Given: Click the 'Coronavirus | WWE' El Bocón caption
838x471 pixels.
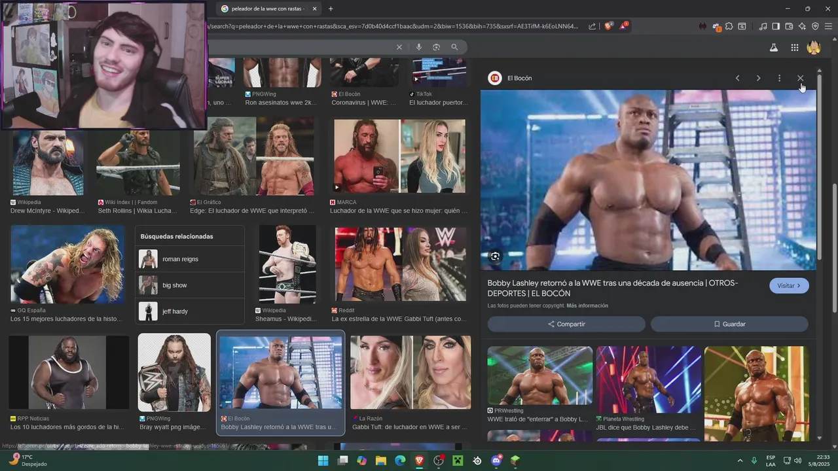Looking at the screenshot, I should [x=364, y=103].
